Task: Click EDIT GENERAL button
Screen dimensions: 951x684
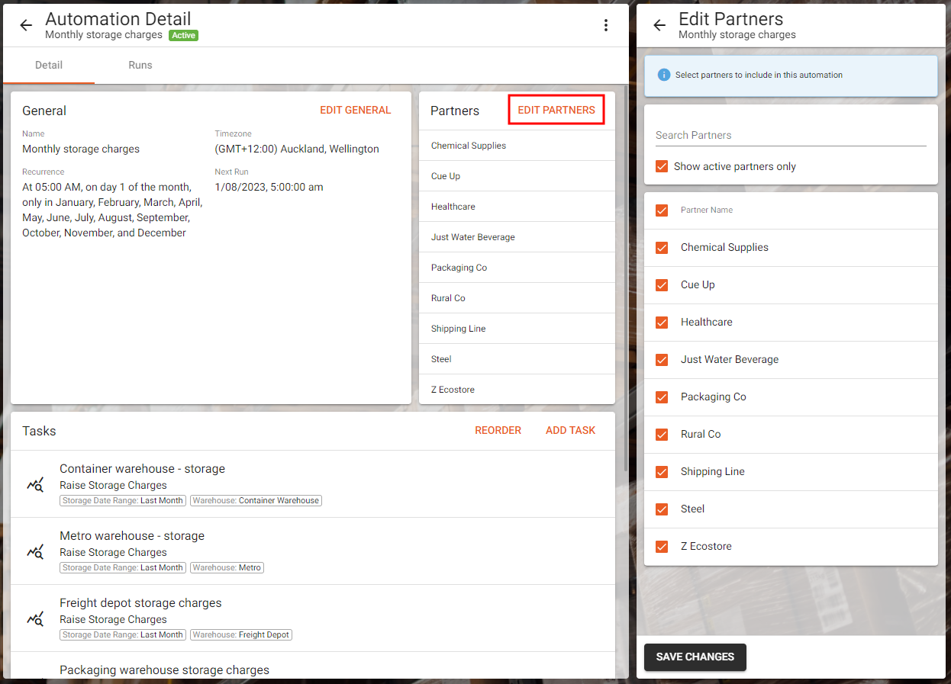Action: 356,111
